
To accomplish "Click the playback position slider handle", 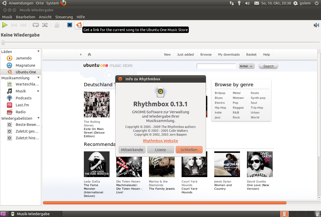I will point(3,42).
